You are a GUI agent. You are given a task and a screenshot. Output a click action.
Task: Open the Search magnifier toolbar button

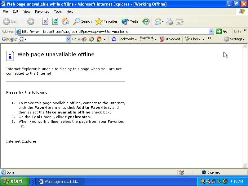(x=82, y=21)
